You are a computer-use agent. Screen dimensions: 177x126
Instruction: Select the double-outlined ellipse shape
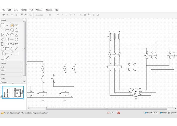(x=17, y=30)
